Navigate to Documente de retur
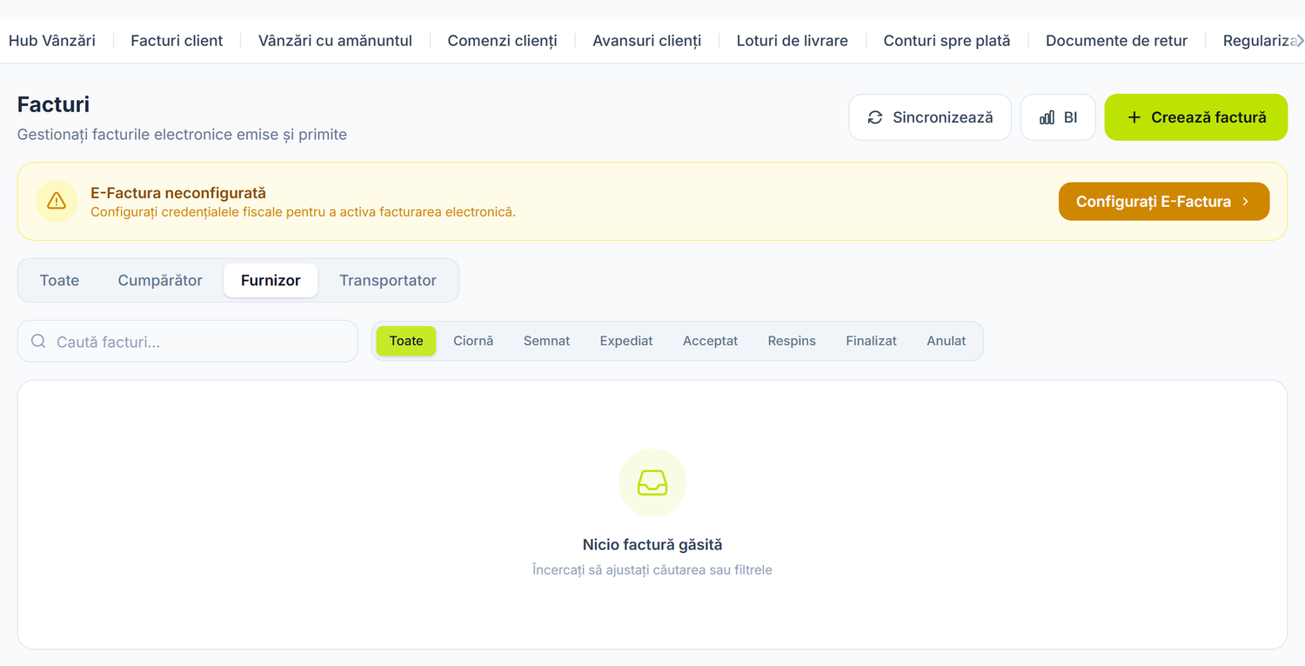The width and height of the screenshot is (1305, 666). click(1116, 40)
